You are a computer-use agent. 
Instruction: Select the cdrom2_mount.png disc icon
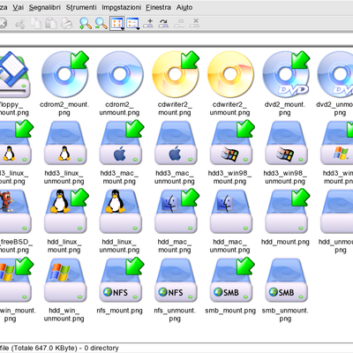(65, 74)
